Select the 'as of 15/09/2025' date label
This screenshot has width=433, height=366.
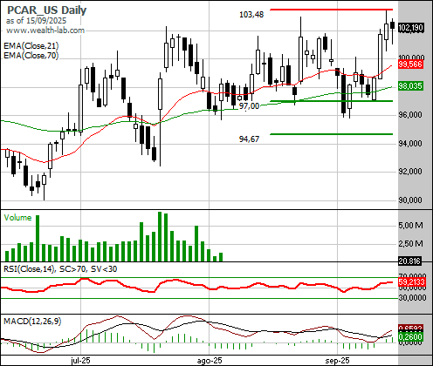pyautogui.click(x=36, y=21)
